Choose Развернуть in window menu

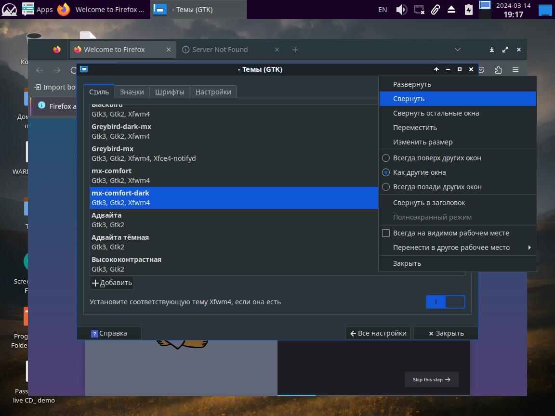(x=457, y=84)
